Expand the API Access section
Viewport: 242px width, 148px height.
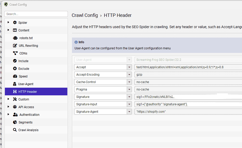[x=8, y=107]
